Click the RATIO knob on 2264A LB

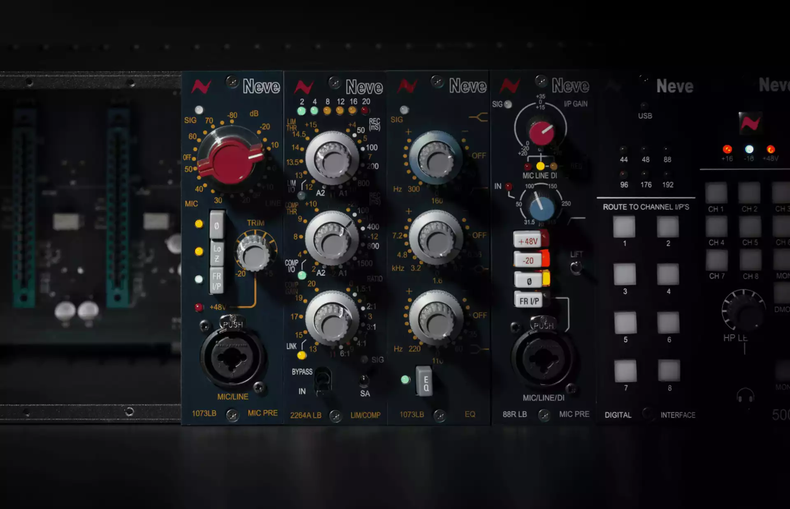[332, 318]
